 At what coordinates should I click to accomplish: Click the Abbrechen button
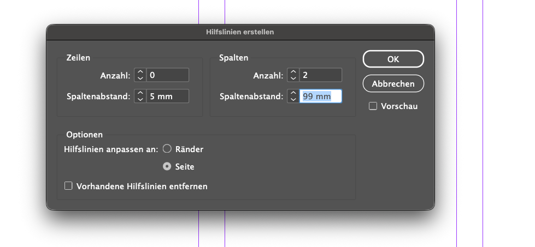point(393,83)
